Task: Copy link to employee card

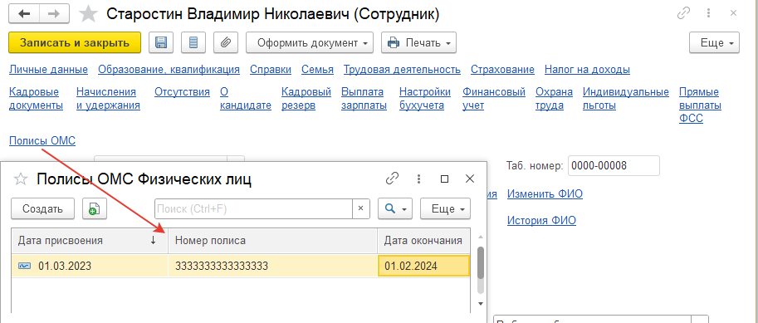Action: [683, 13]
